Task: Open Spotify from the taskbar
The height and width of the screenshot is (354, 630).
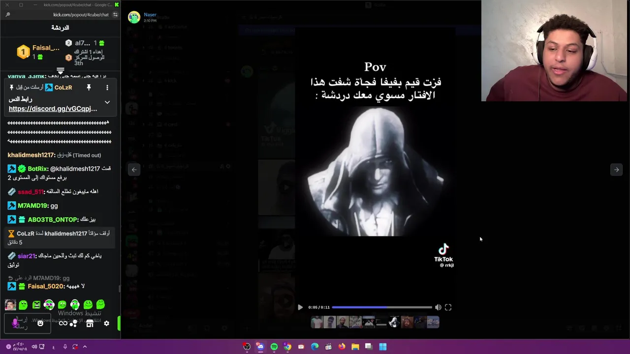Action: pos(274,347)
